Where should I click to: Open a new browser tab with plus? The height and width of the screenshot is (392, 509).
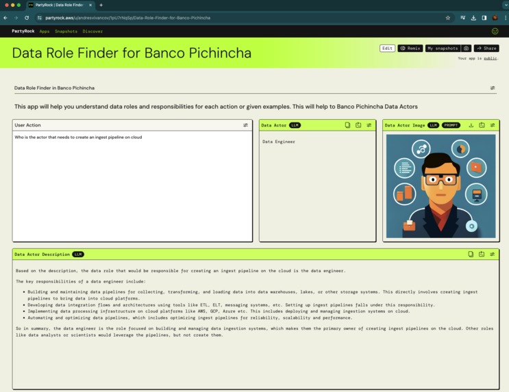click(101, 5)
